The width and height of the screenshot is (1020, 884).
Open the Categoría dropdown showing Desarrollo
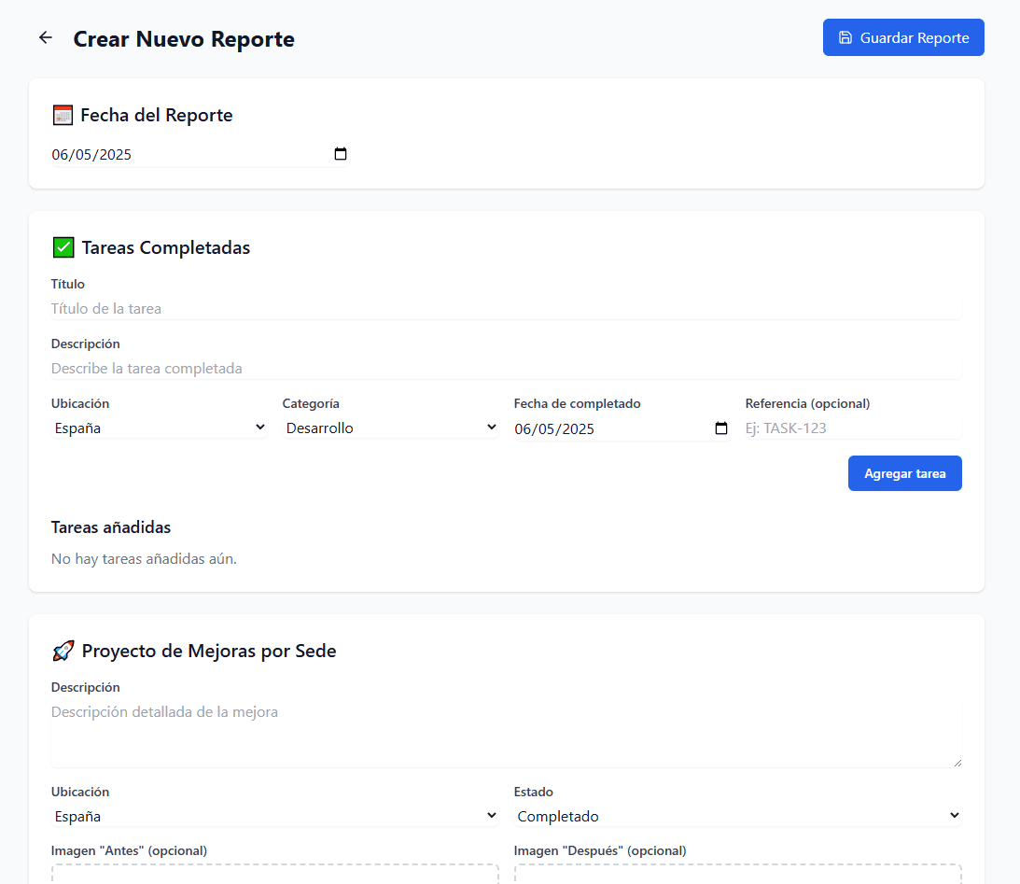point(391,428)
